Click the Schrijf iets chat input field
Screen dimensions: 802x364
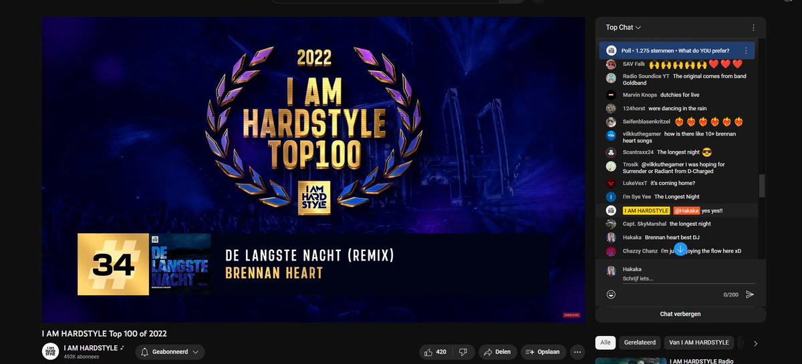coord(688,279)
